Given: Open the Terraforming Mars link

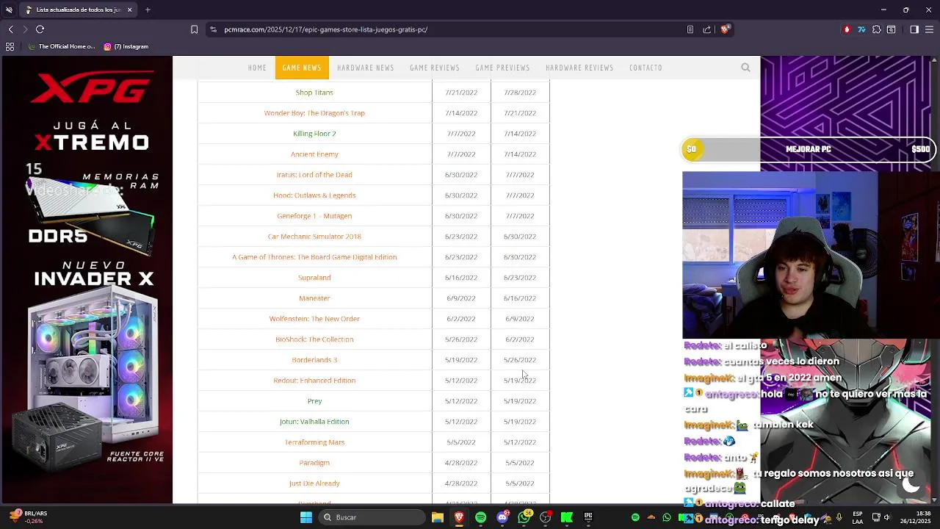Looking at the screenshot, I should [x=314, y=442].
